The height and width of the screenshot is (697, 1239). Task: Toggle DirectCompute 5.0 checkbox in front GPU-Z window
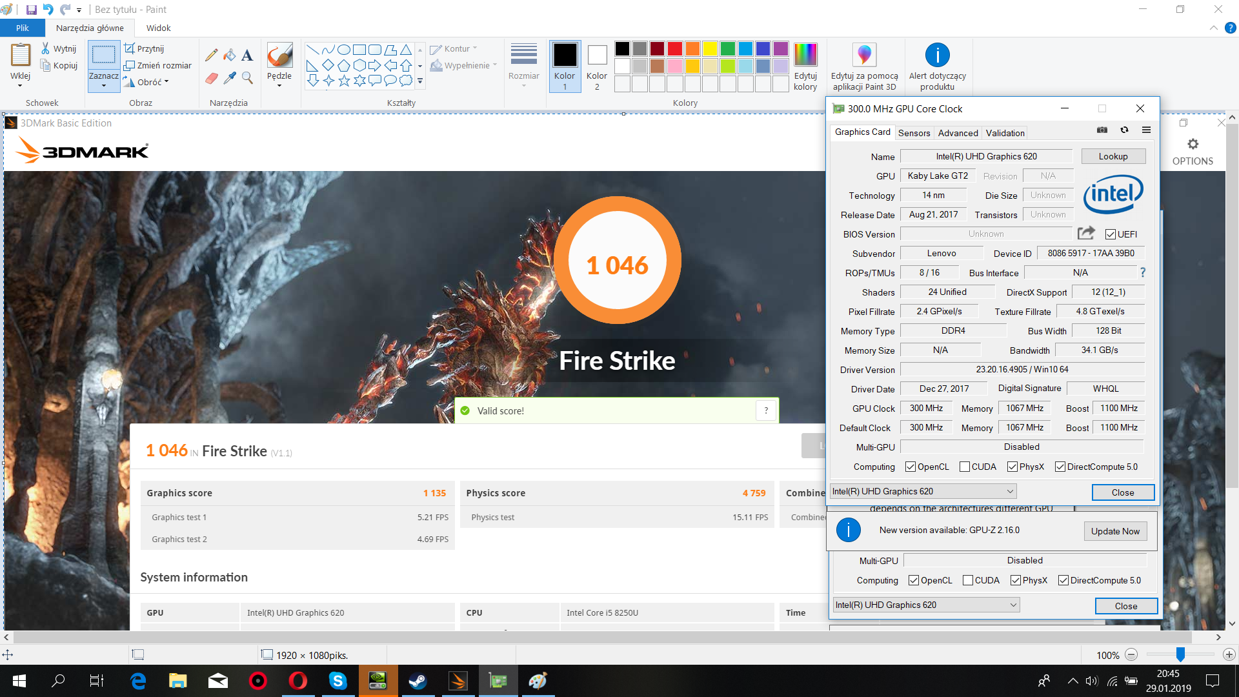click(x=1060, y=467)
